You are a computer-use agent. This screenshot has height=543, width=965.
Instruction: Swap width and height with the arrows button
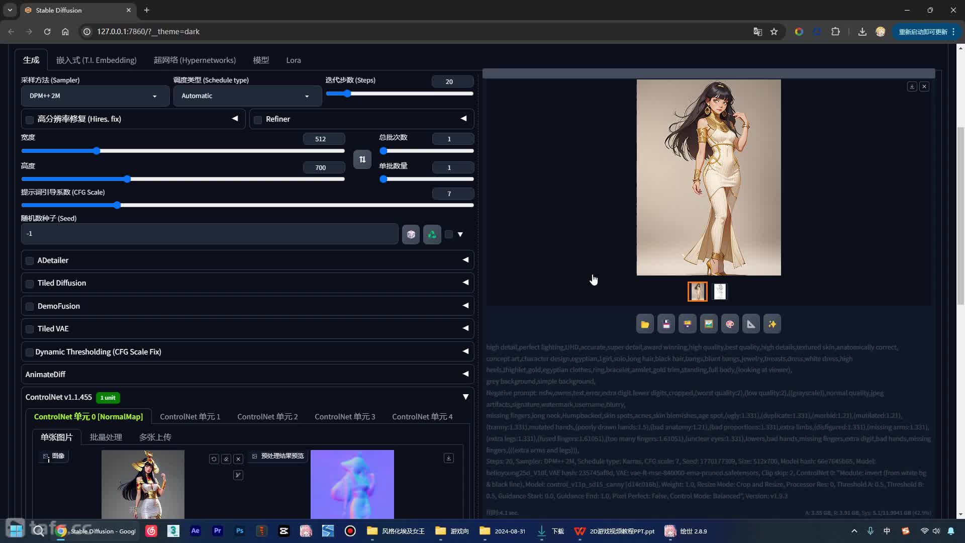tap(362, 159)
